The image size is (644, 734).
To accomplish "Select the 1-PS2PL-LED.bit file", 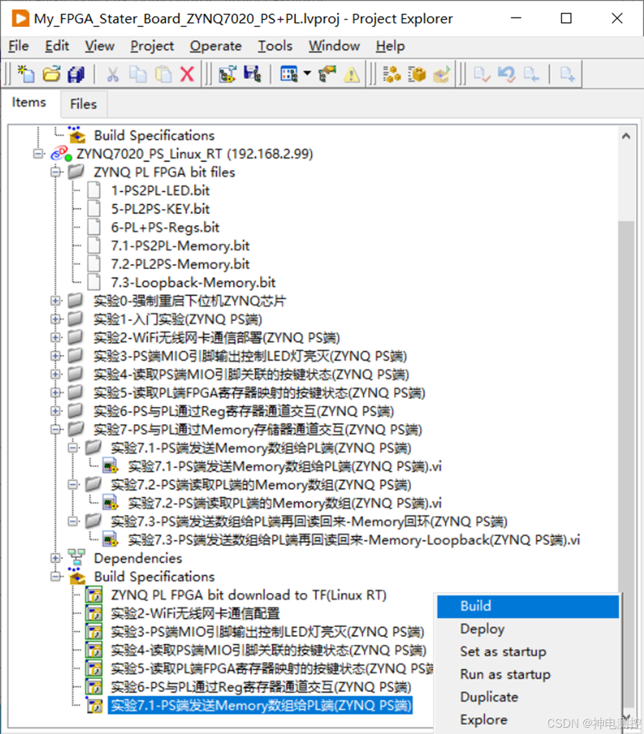I will point(160,190).
